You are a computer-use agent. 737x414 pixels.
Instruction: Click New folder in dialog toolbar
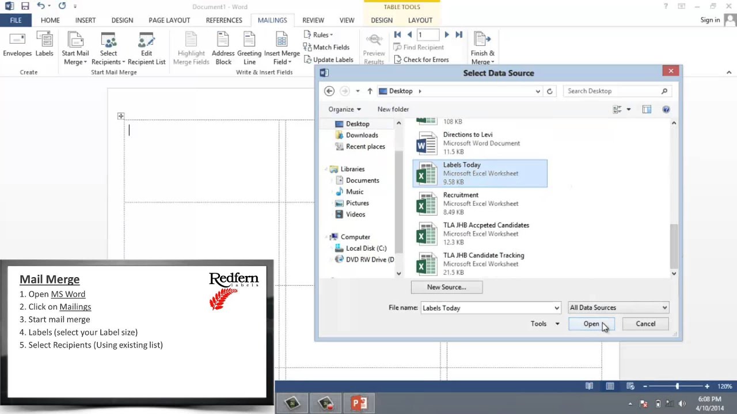pyautogui.click(x=393, y=109)
